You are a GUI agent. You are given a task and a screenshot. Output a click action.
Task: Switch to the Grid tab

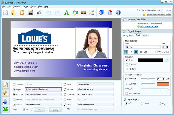click(x=145, y=35)
